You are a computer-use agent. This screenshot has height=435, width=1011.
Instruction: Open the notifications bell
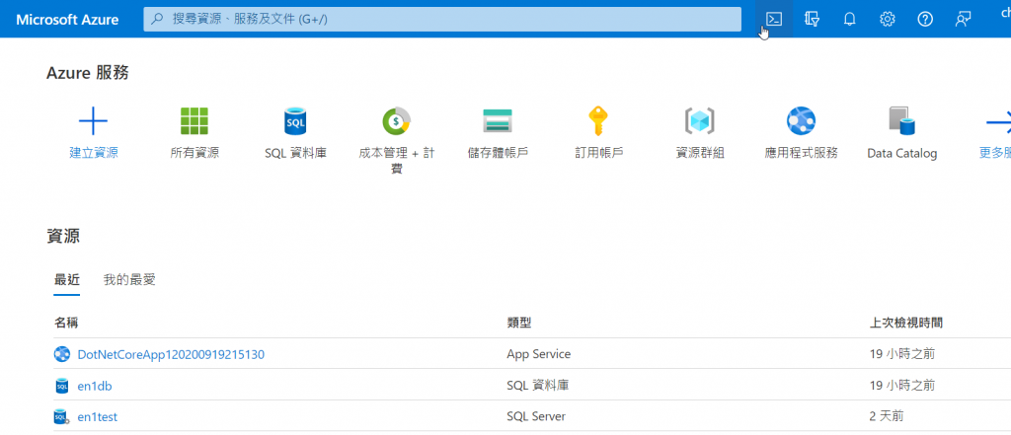[x=850, y=20]
